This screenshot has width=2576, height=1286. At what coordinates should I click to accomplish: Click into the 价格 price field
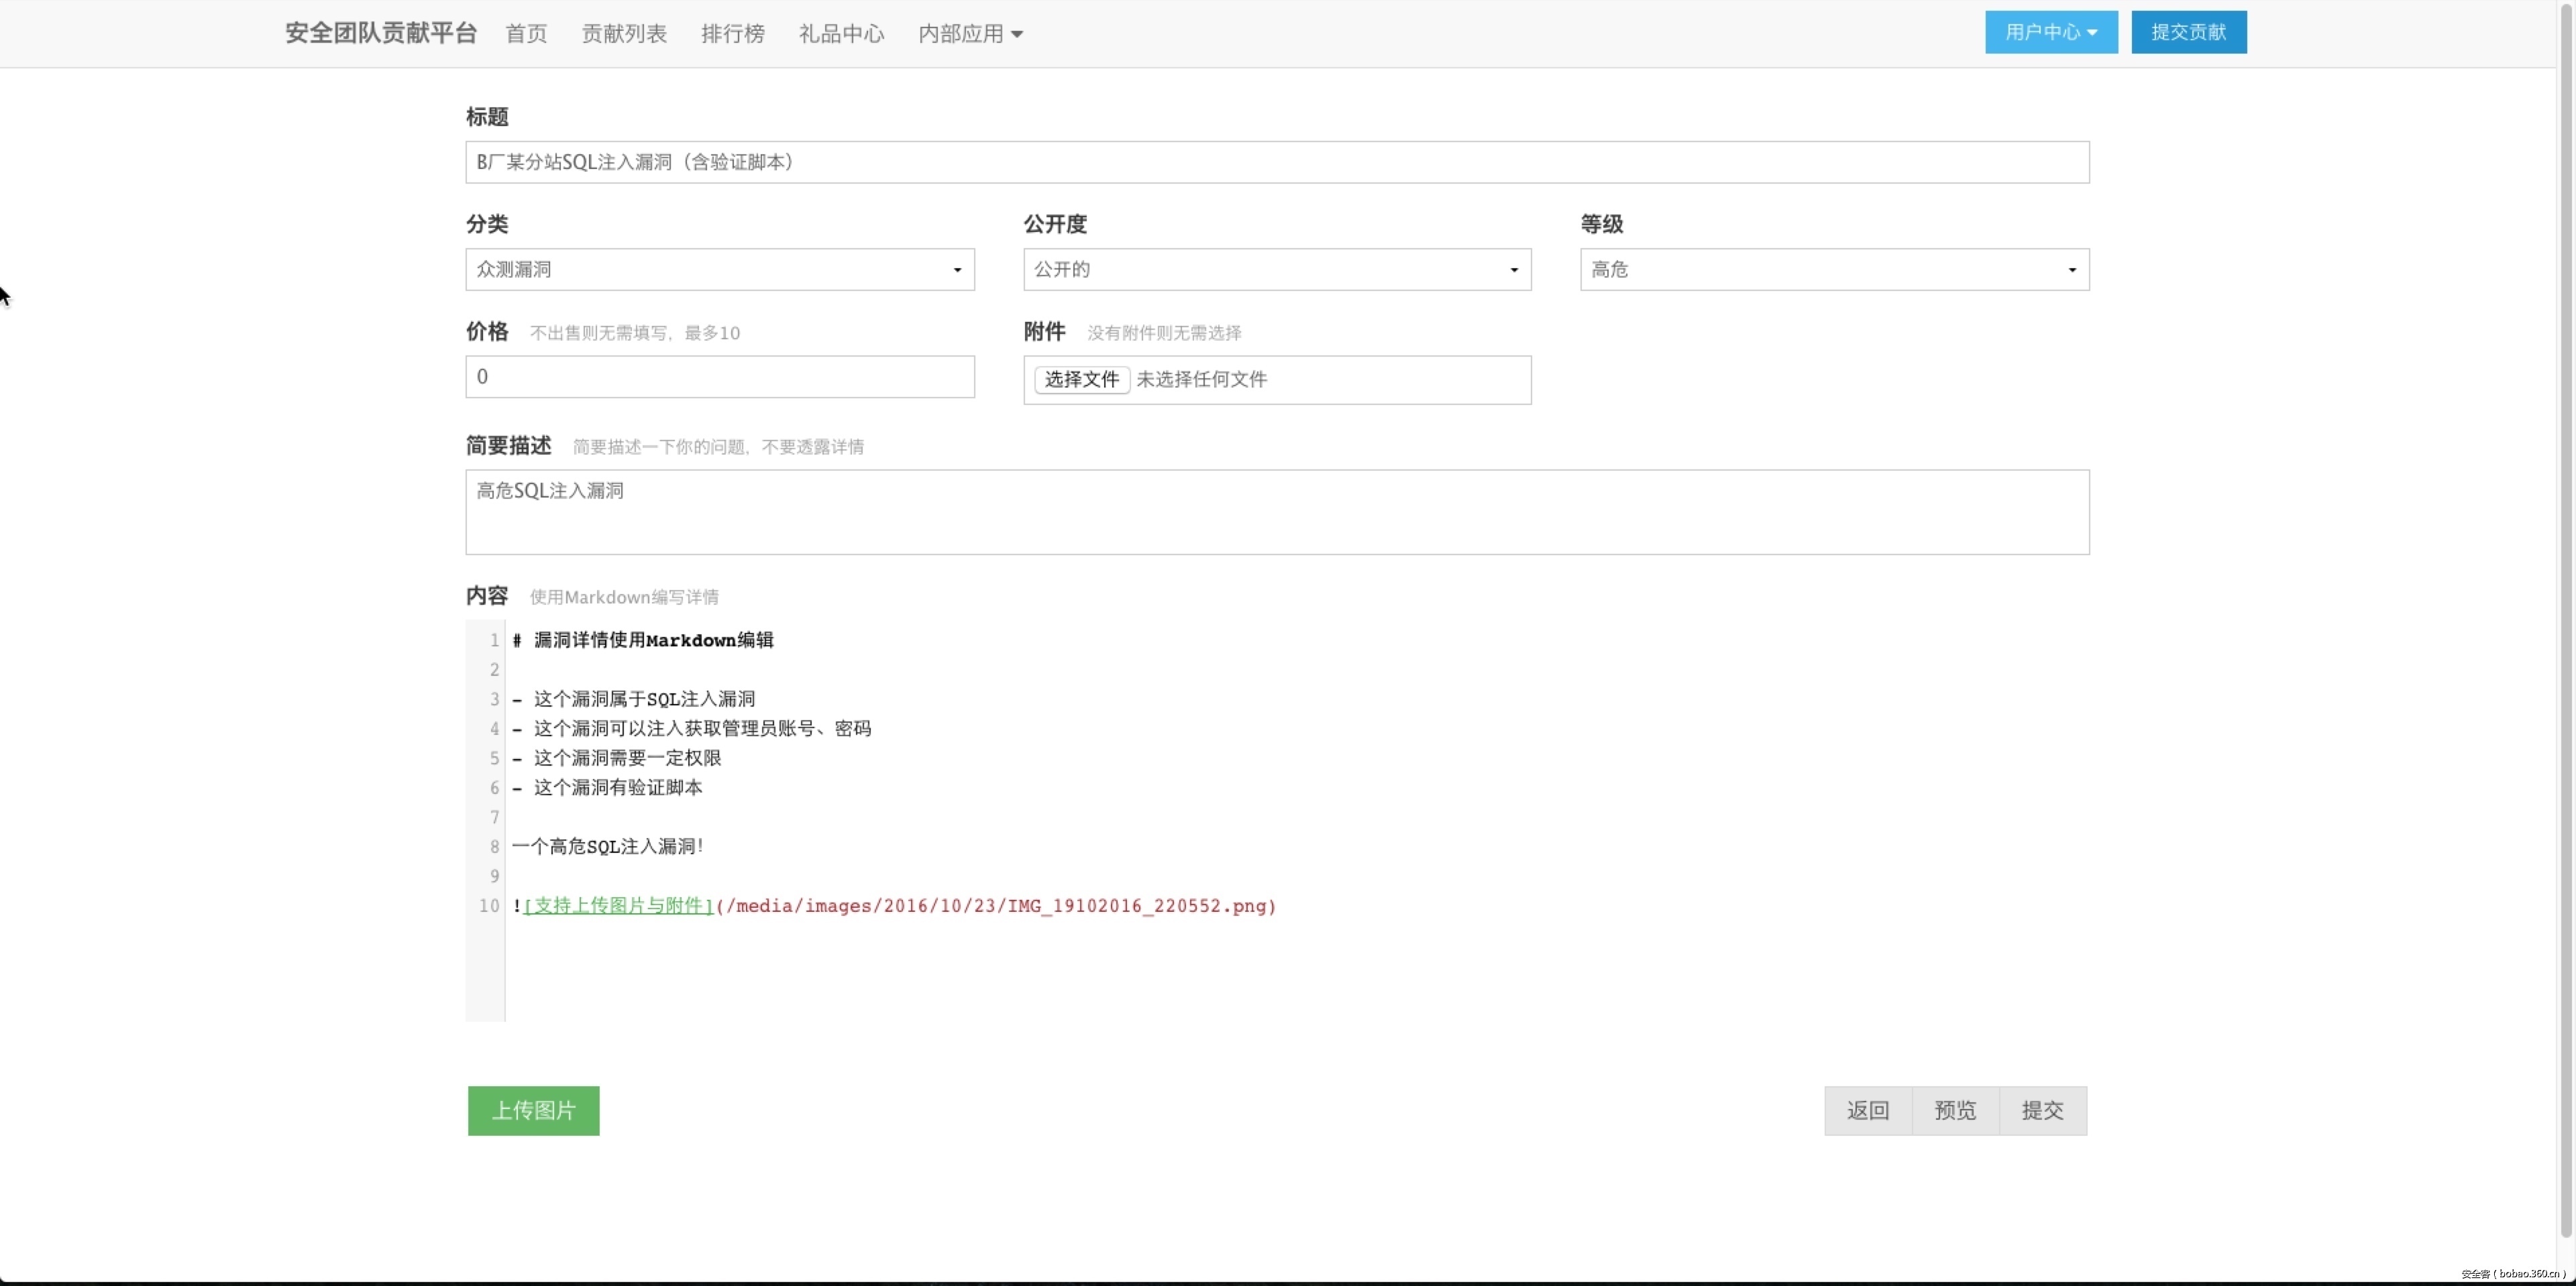[x=719, y=377]
